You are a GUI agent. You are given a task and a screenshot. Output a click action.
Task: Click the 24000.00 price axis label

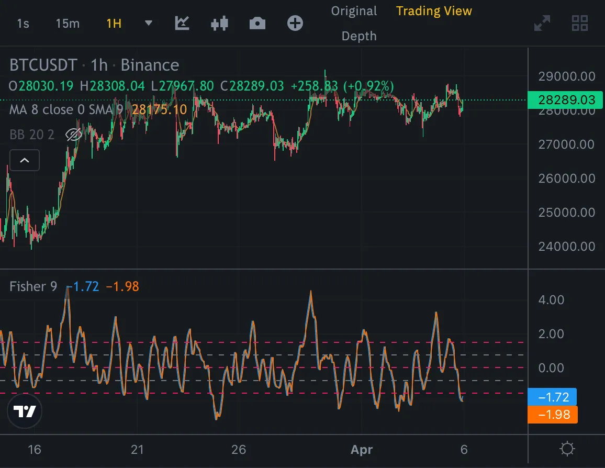[567, 246]
